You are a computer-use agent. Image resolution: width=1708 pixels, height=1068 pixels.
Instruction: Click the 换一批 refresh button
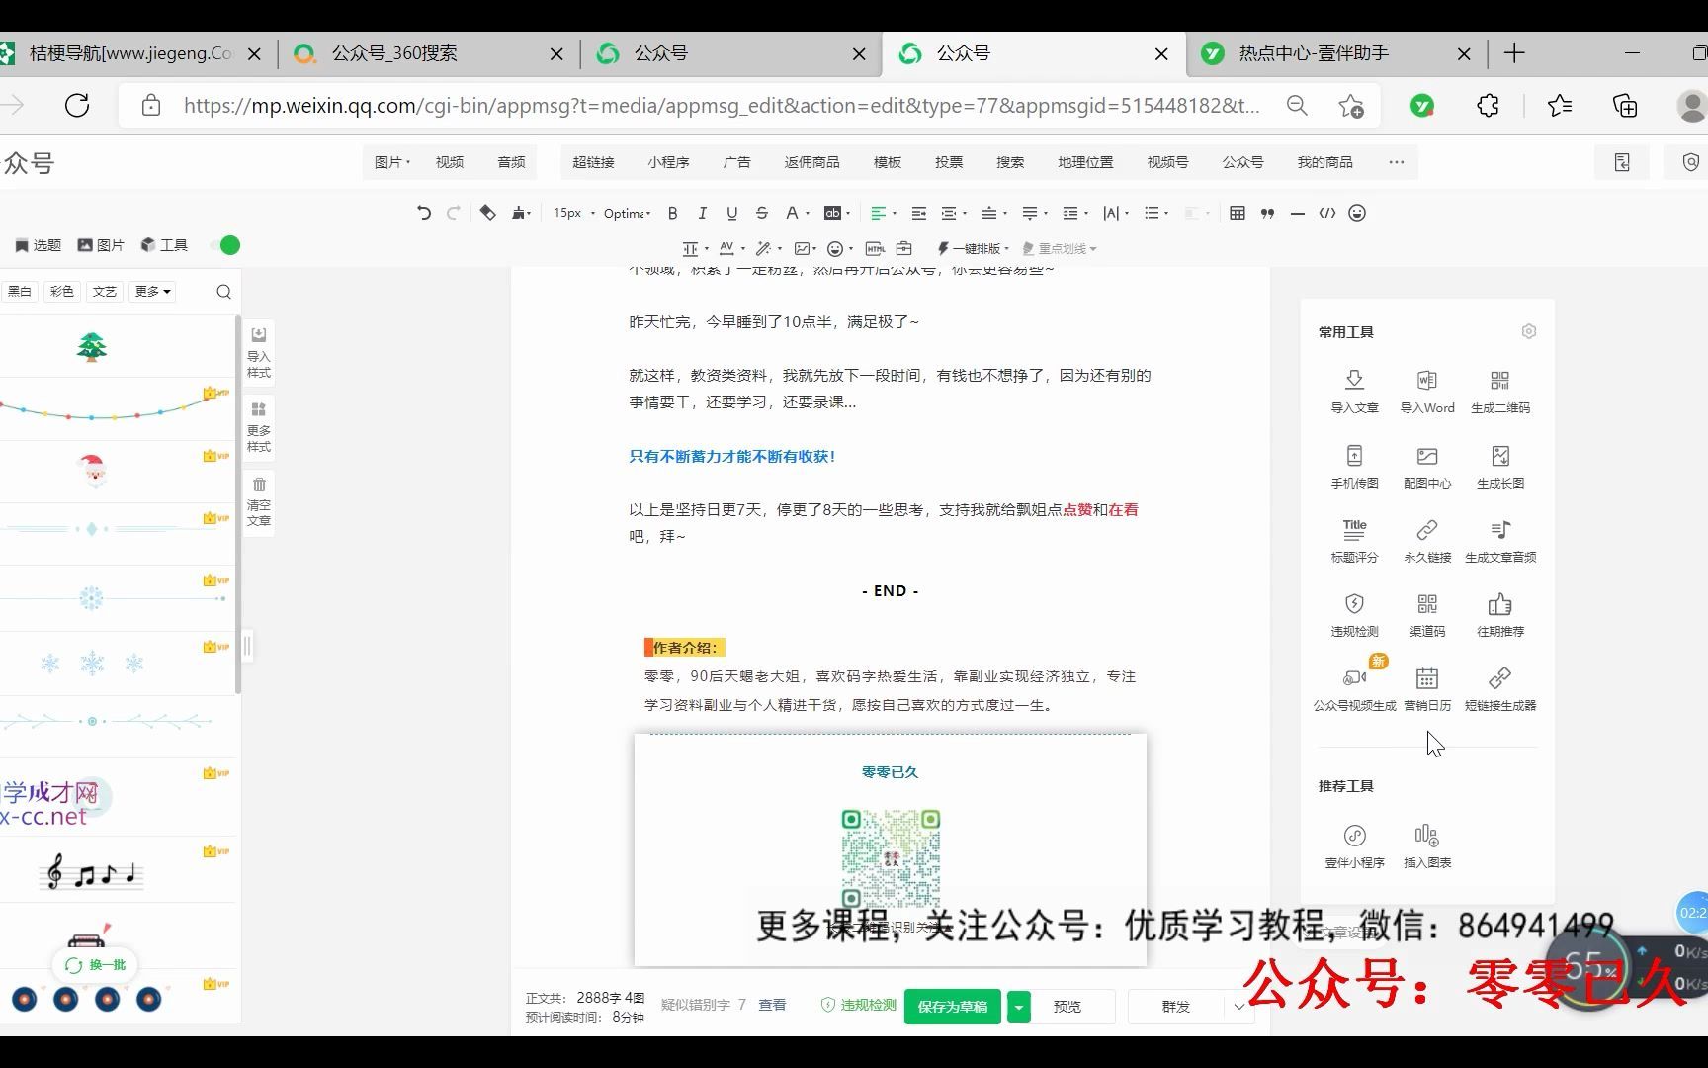95,965
